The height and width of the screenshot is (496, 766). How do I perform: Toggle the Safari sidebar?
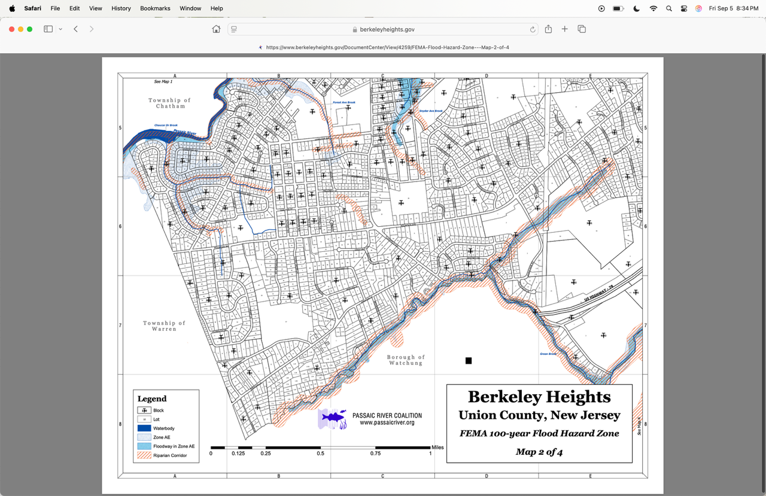point(48,29)
